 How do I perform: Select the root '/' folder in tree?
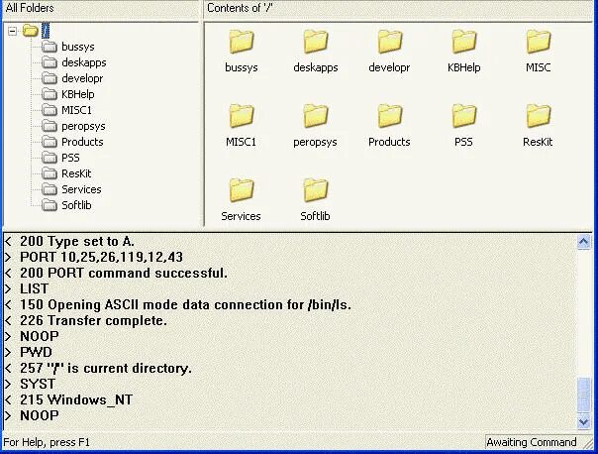coord(46,31)
